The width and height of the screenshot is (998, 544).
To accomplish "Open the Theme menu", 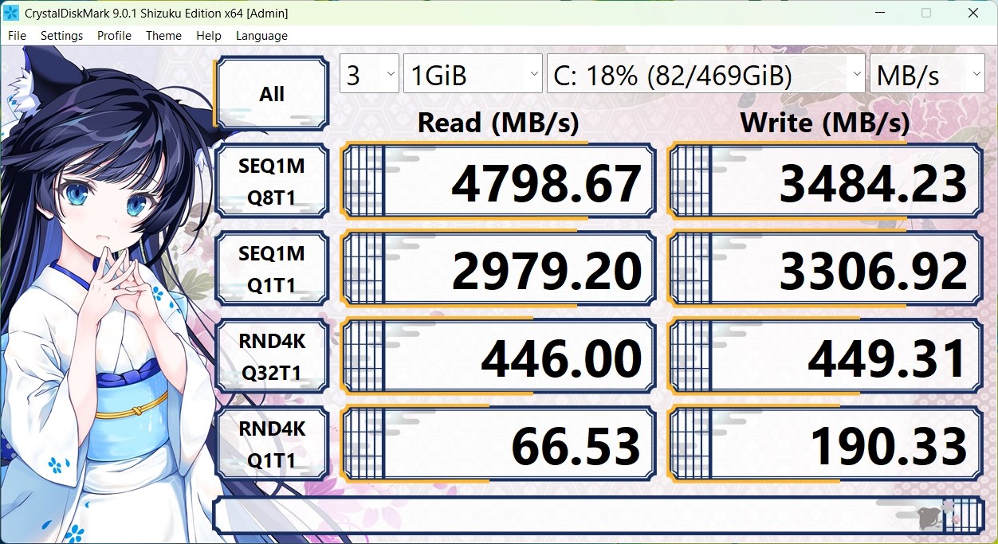I will (x=163, y=36).
